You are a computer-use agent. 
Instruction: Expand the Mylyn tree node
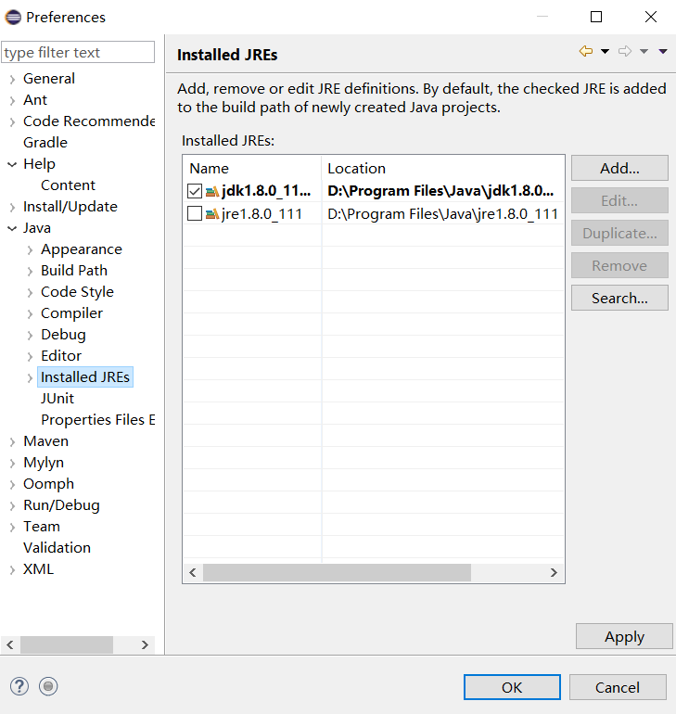click(x=12, y=463)
